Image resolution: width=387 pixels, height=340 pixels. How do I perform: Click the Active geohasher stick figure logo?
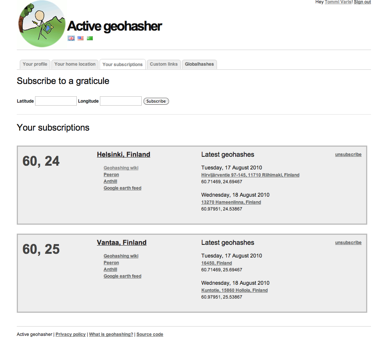pos(41,24)
